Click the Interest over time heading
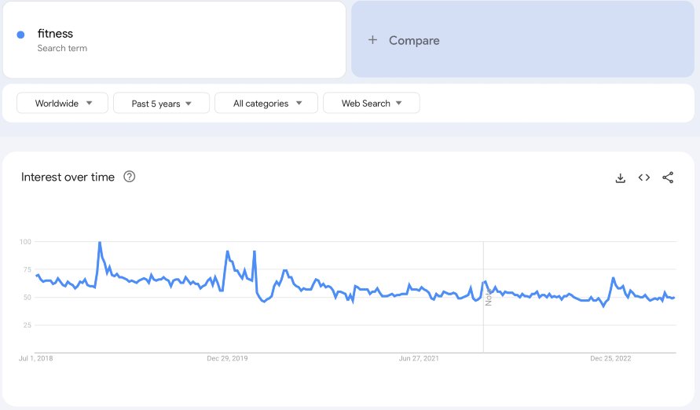Viewport: 700px width, 410px height. 68,177
